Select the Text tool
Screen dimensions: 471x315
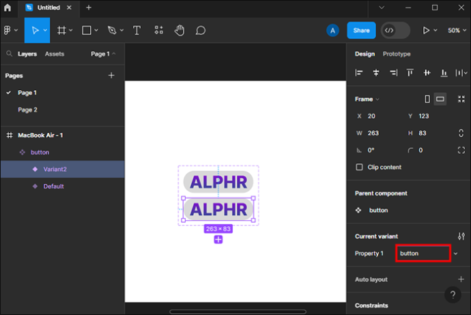(x=137, y=30)
